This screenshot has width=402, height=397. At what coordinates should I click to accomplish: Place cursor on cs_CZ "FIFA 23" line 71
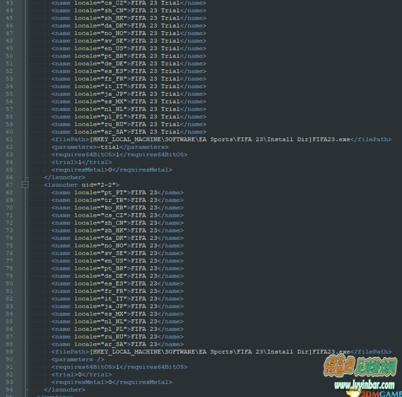(117, 215)
